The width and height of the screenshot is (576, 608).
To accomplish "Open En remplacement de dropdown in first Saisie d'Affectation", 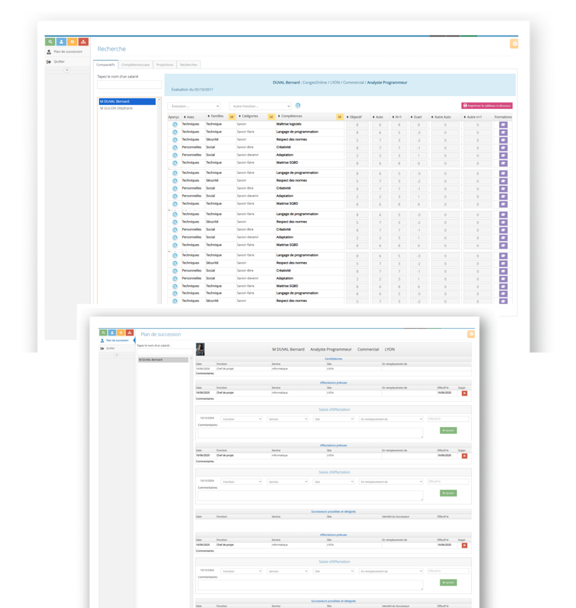I will (391, 419).
